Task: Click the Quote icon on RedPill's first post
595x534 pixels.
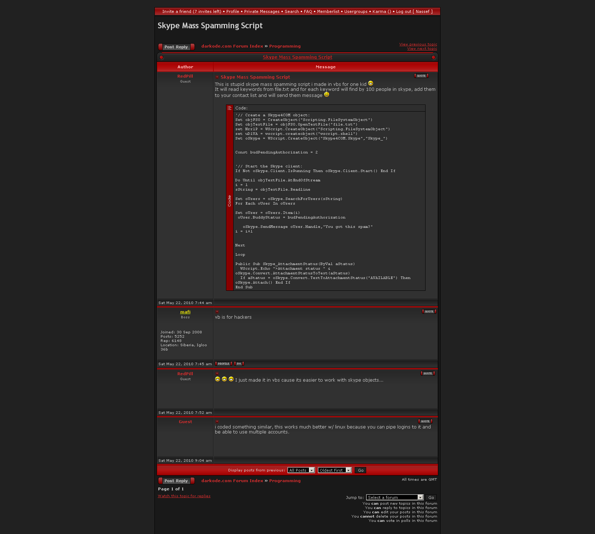Action: pos(421,76)
